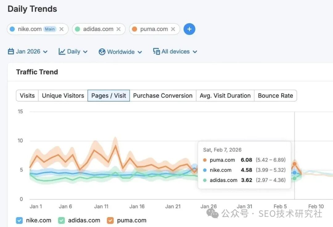Expand the Worldwide region dropdown chevron
Screen dimensions: 333x227
pos(140,52)
